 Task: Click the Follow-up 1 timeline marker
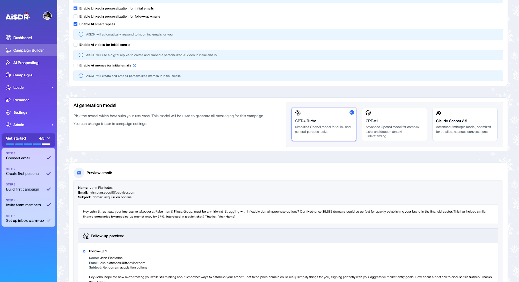click(x=84, y=251)
